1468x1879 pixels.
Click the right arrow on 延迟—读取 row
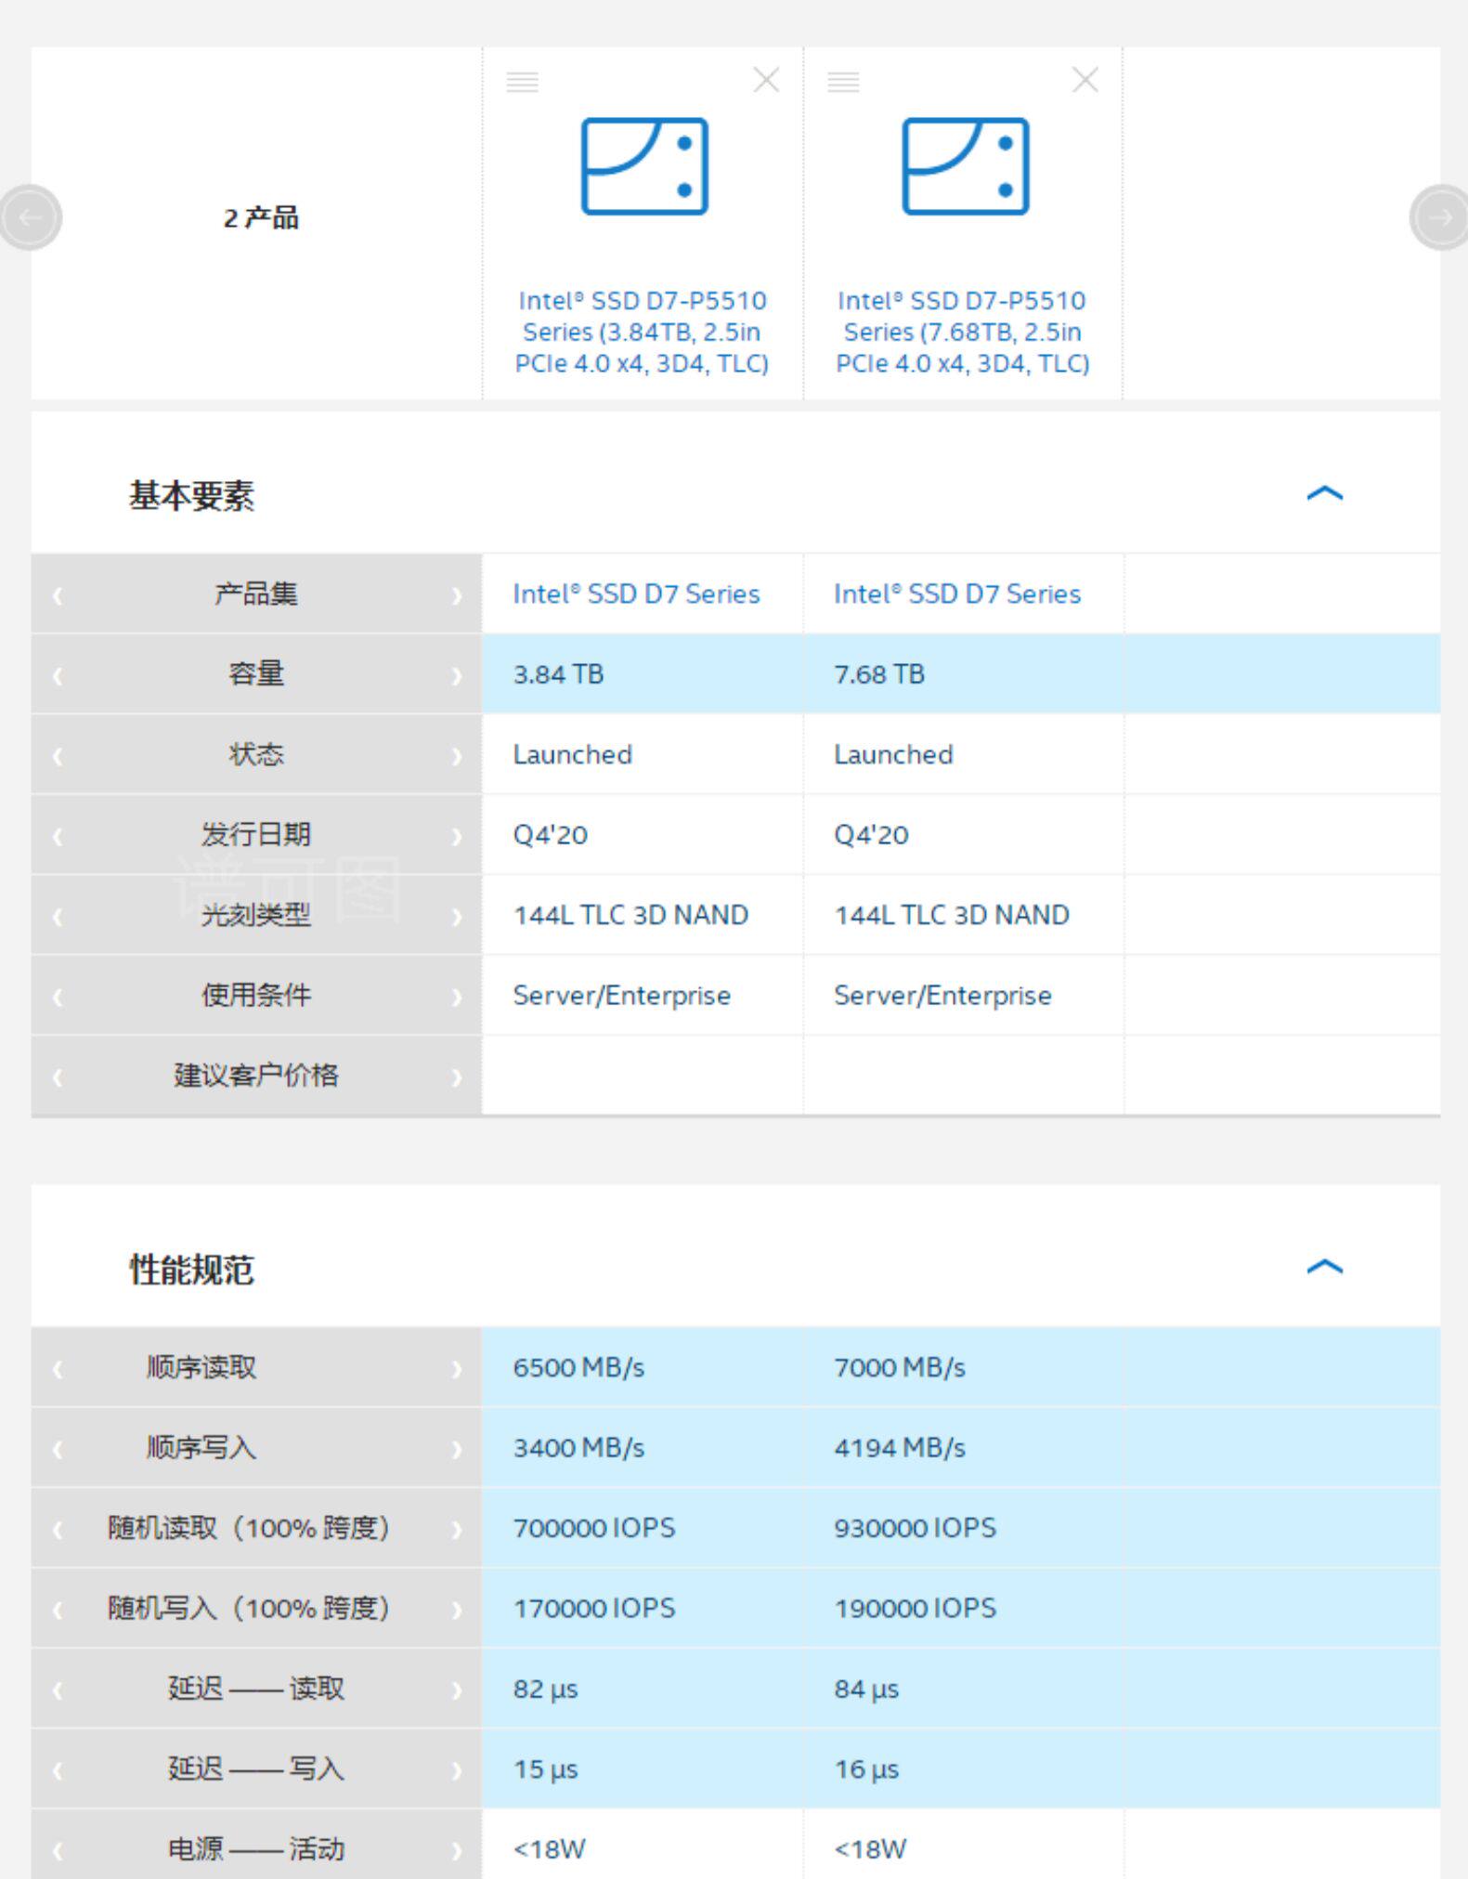457,1690
